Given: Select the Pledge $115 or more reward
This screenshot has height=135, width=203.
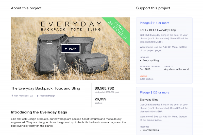Looking at the screenshot, I should [155, 23].
